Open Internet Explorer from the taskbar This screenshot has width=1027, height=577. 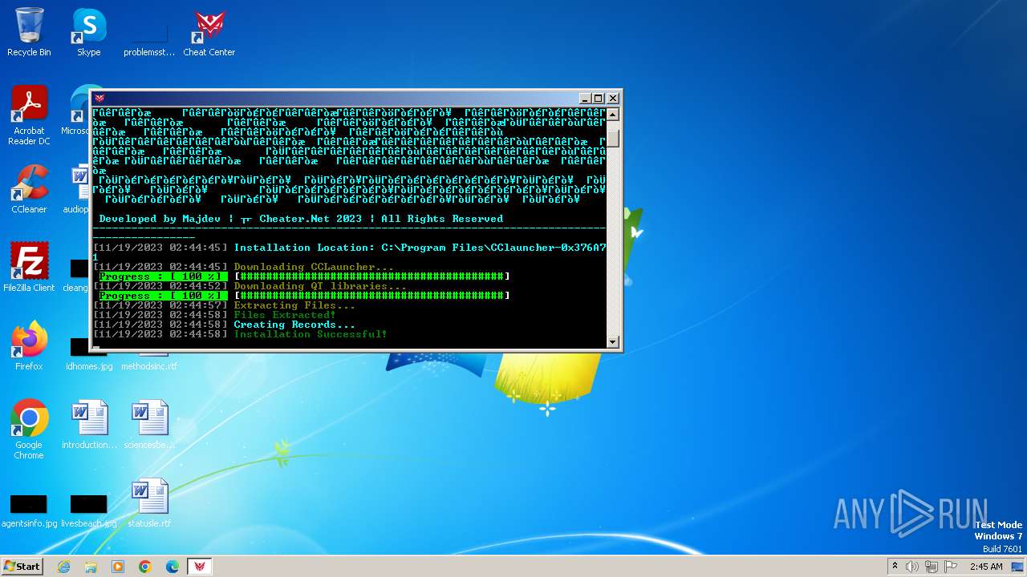[x=63, y=567]
